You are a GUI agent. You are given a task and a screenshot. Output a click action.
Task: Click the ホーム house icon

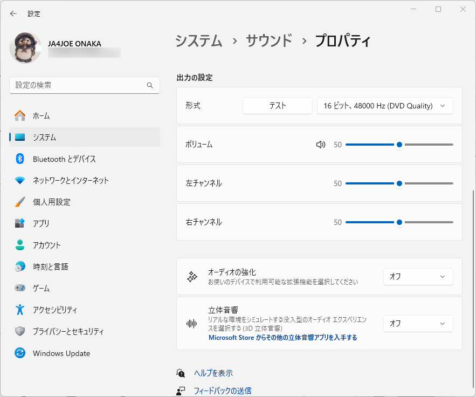[x=20, y=115]
